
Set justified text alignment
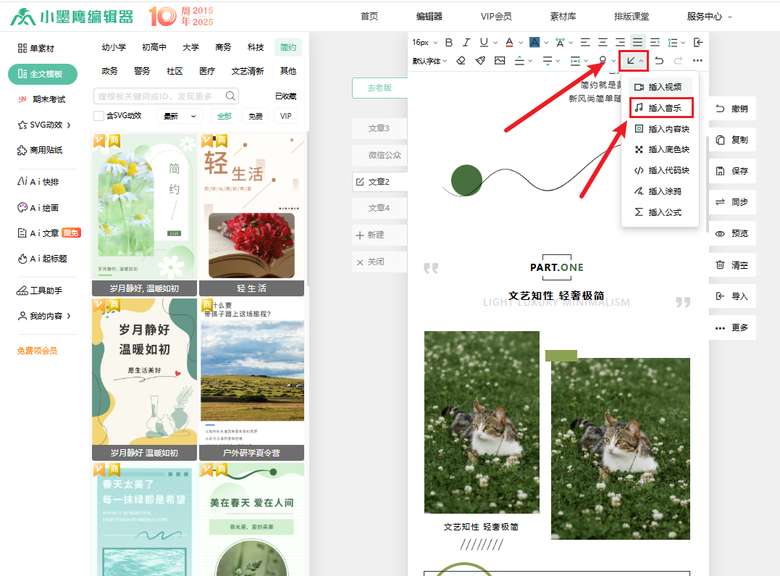click(x=637, y=42)
